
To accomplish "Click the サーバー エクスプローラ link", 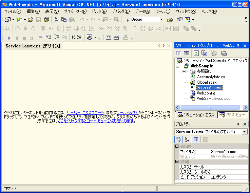I will pos(85,113).
